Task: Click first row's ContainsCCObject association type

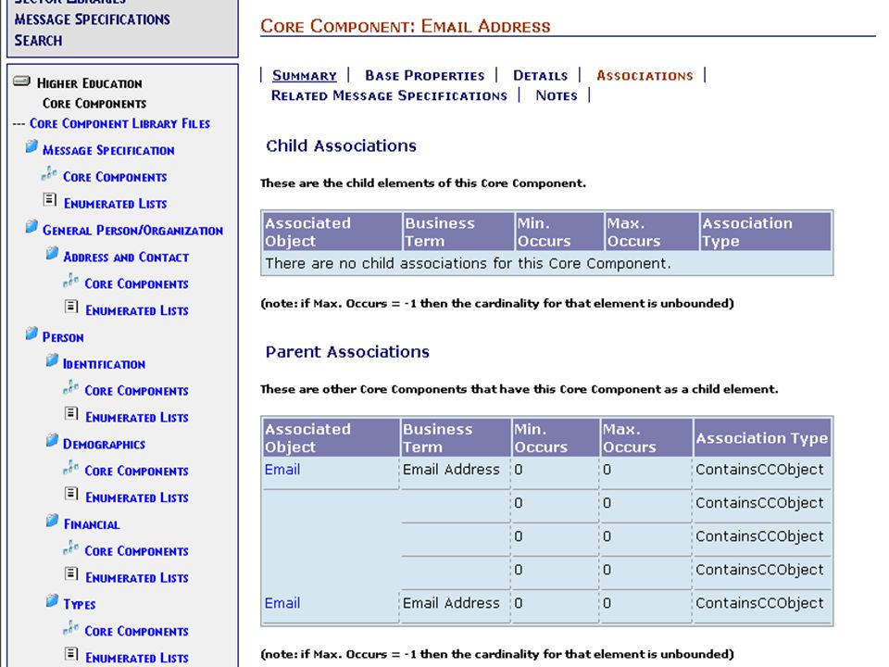Action: (x=759, y=470)
